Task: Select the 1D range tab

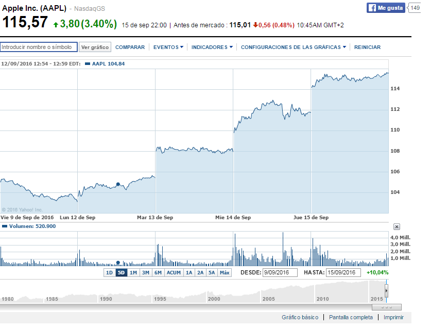Action: (109, 273)
